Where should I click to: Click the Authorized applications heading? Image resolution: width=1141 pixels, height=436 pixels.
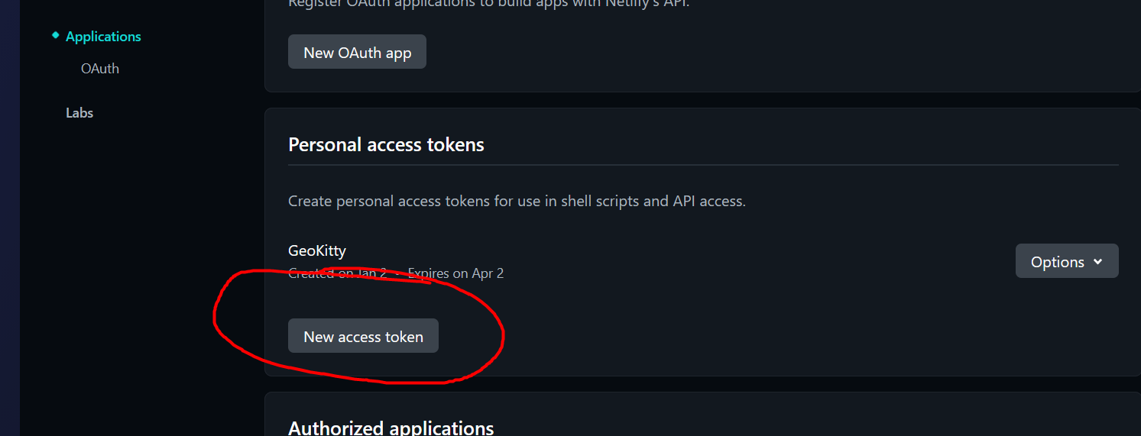(391, 428)
